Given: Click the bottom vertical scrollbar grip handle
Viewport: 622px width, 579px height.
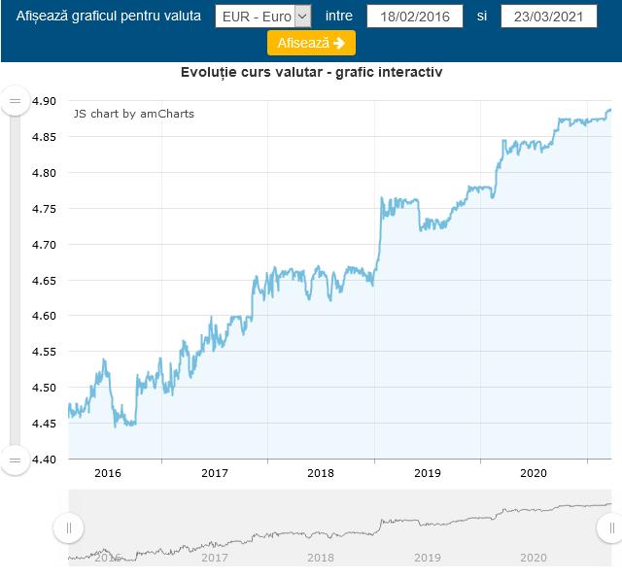Looking at the screenshot, I should [16, 460].
